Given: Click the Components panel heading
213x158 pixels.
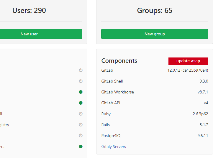Looking at the screenshot, I should pos(119,61).
